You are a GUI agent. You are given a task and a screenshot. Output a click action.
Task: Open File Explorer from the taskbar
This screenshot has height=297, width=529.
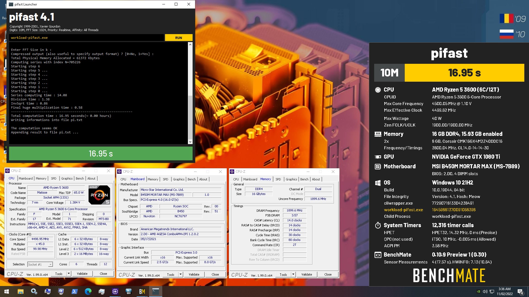[x=20, y=291]
